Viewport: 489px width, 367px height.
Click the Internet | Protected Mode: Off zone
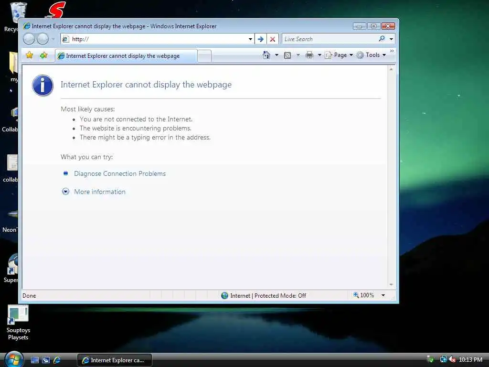point(264,295)
